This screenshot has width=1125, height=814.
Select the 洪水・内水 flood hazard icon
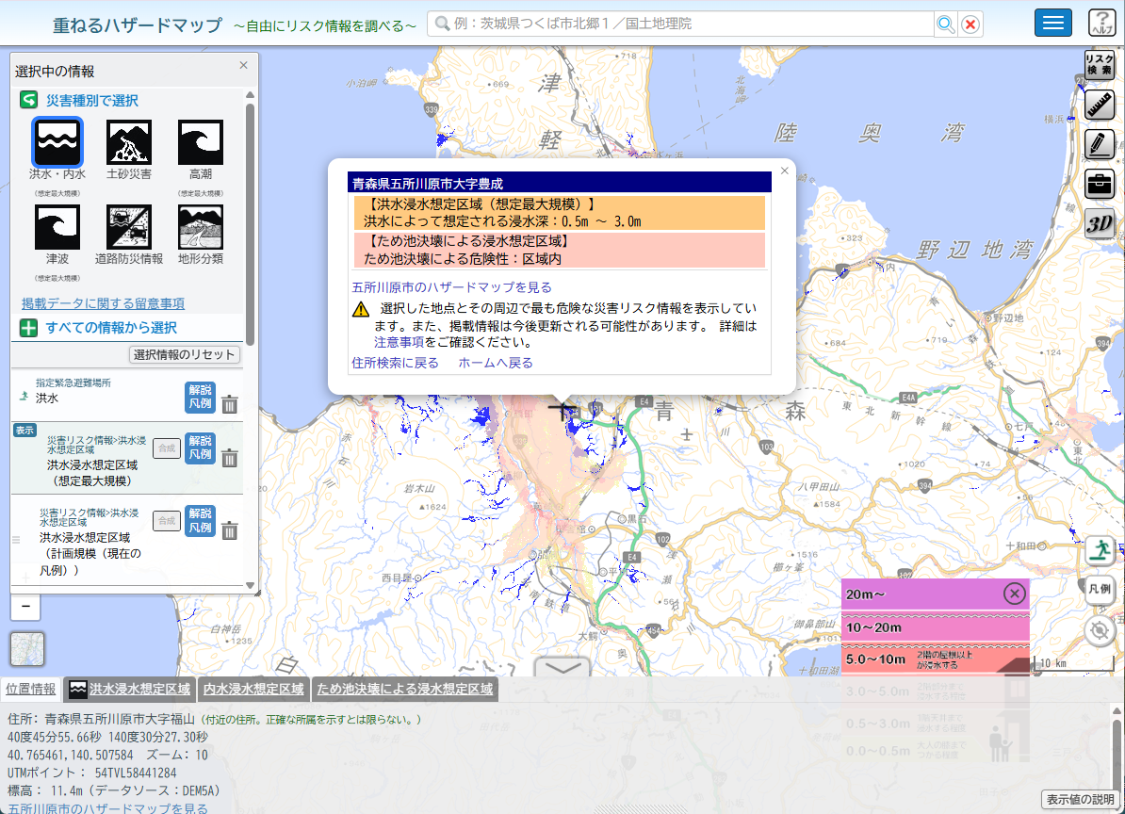(x=57, y=142)
